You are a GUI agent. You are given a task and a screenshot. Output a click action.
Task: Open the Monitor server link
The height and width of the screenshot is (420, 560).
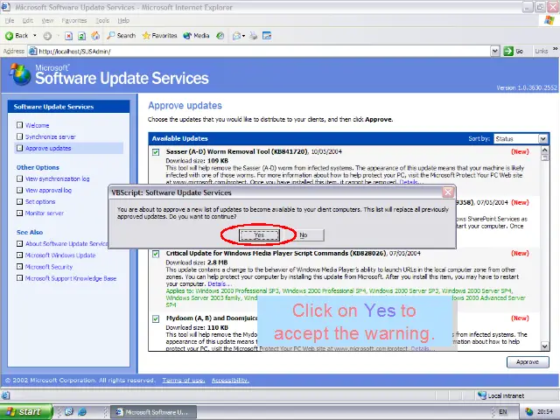45,213
